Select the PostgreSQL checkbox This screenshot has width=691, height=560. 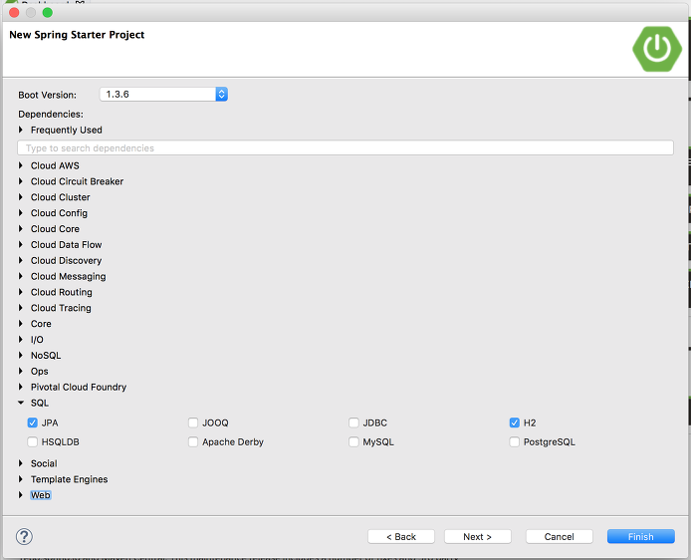(x=515, y=441)
